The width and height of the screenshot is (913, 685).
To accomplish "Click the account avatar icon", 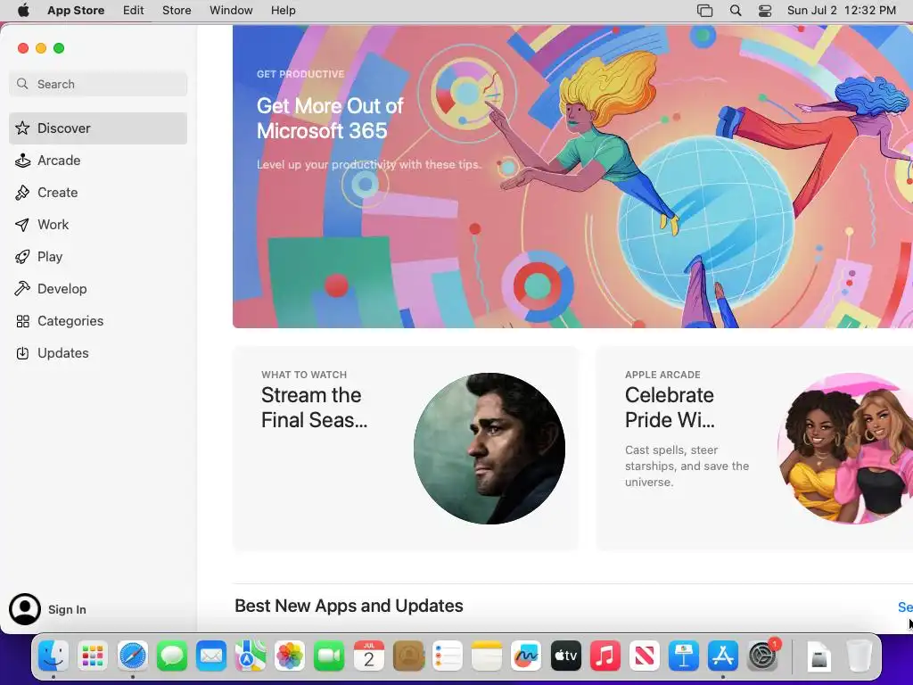I will [x=25, y=609].
